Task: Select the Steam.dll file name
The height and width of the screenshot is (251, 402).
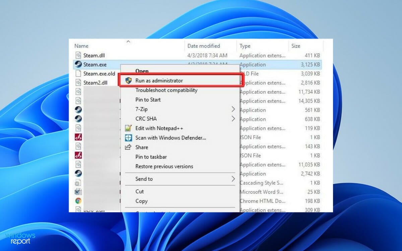Action: pyautogui.click(x=94, y=56)
